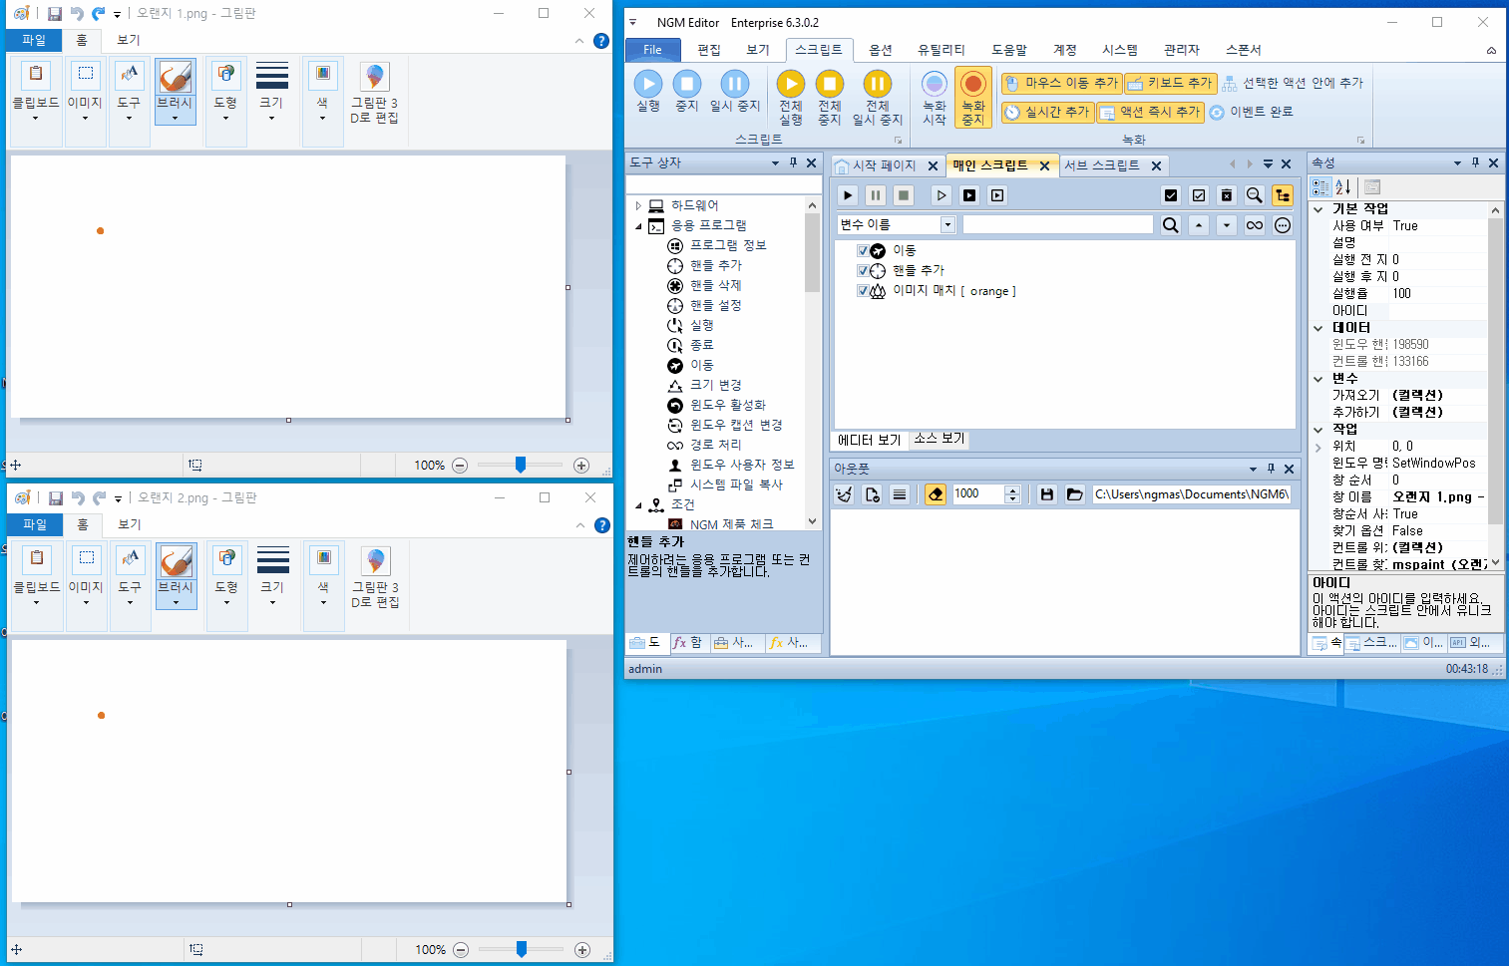
Task: Click 그림판 3D로 편집 in 오랜지 2.png Paint
Action: [x=375, y=576]
